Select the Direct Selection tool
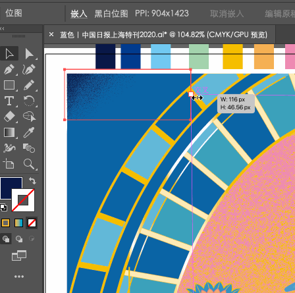Screen dimensions: 295x293 click(29, 54)
